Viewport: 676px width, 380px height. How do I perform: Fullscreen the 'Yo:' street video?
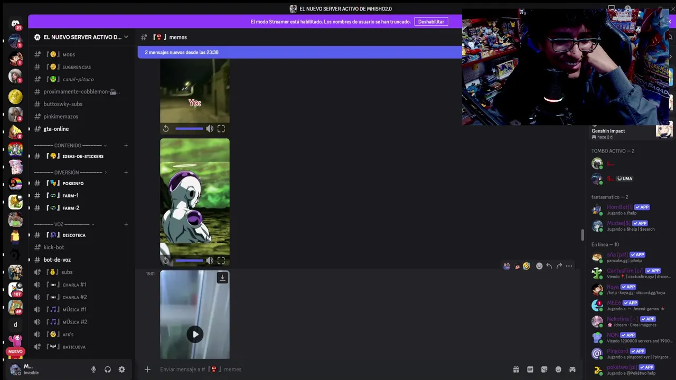tap(221, 129)
